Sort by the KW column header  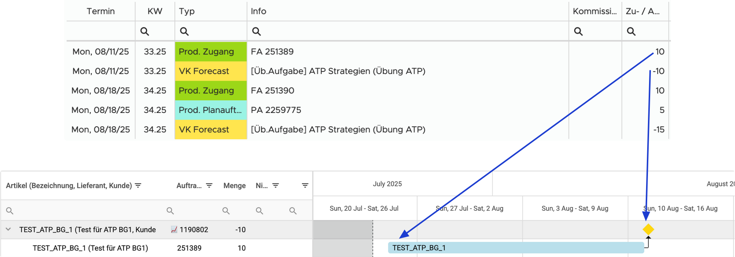coord(155,11)
